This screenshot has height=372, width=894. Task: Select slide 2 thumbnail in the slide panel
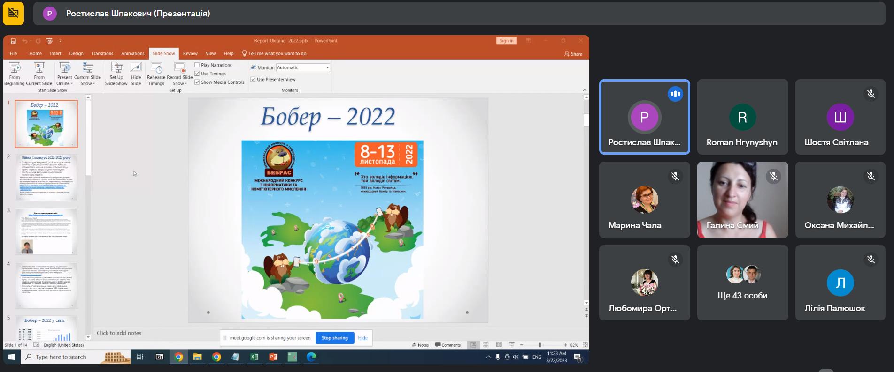(46, 178)
